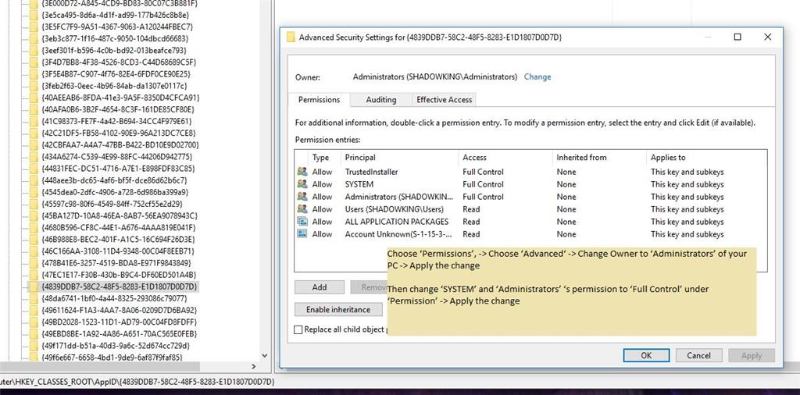Select registry key {42CBFAA7-A4A7-47BB-B422-BD10E9D02700}

pos(120,144)
